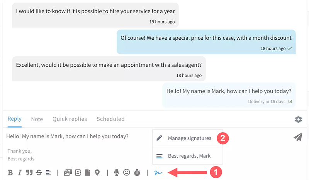This screenshot has height=180, width=309.
Task: Open the Quick replies tab
Action: tap(70, 119)
